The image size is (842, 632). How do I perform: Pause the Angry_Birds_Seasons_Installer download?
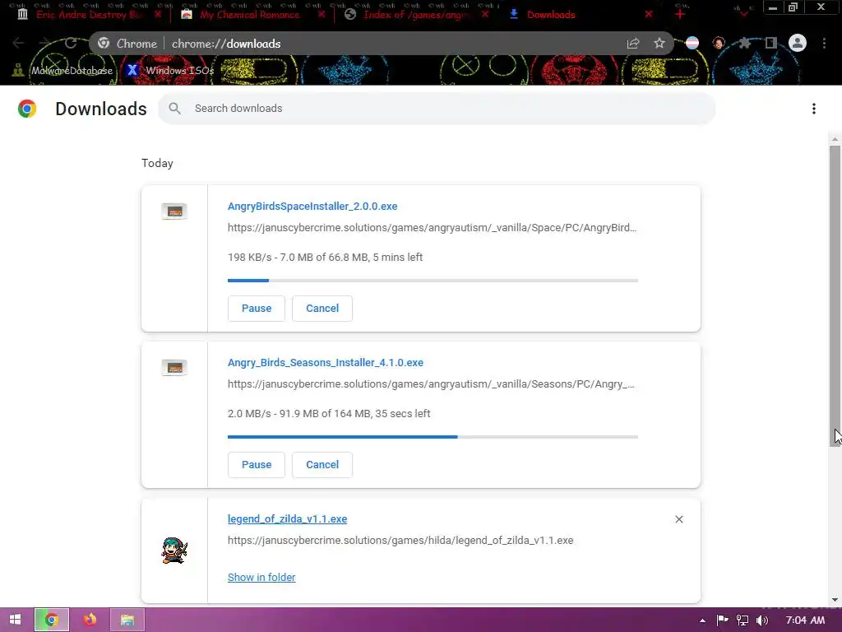257,465
